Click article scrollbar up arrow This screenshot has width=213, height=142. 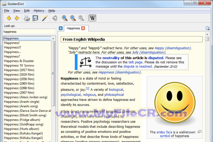pos(207,34)
